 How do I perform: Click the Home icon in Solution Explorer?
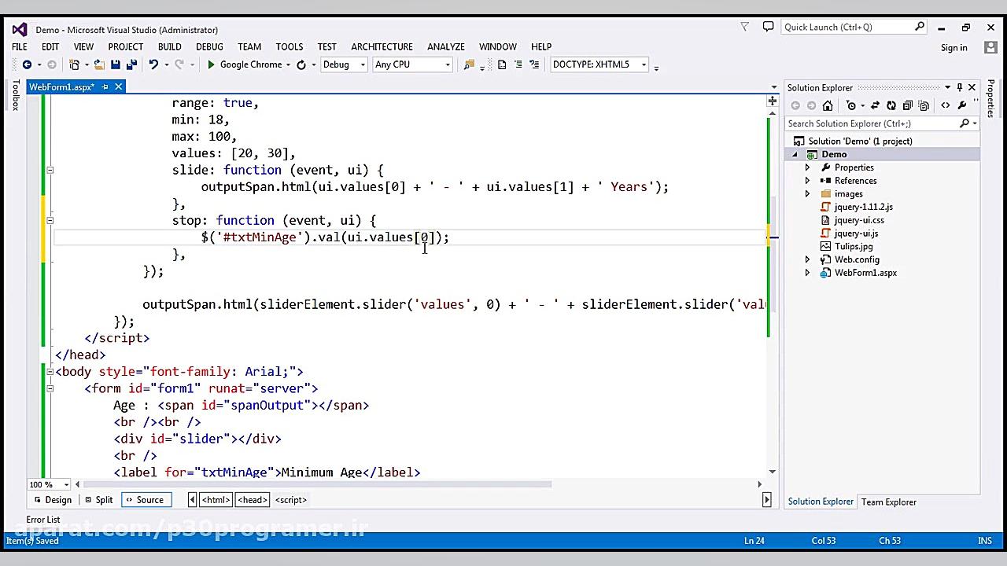828,105
